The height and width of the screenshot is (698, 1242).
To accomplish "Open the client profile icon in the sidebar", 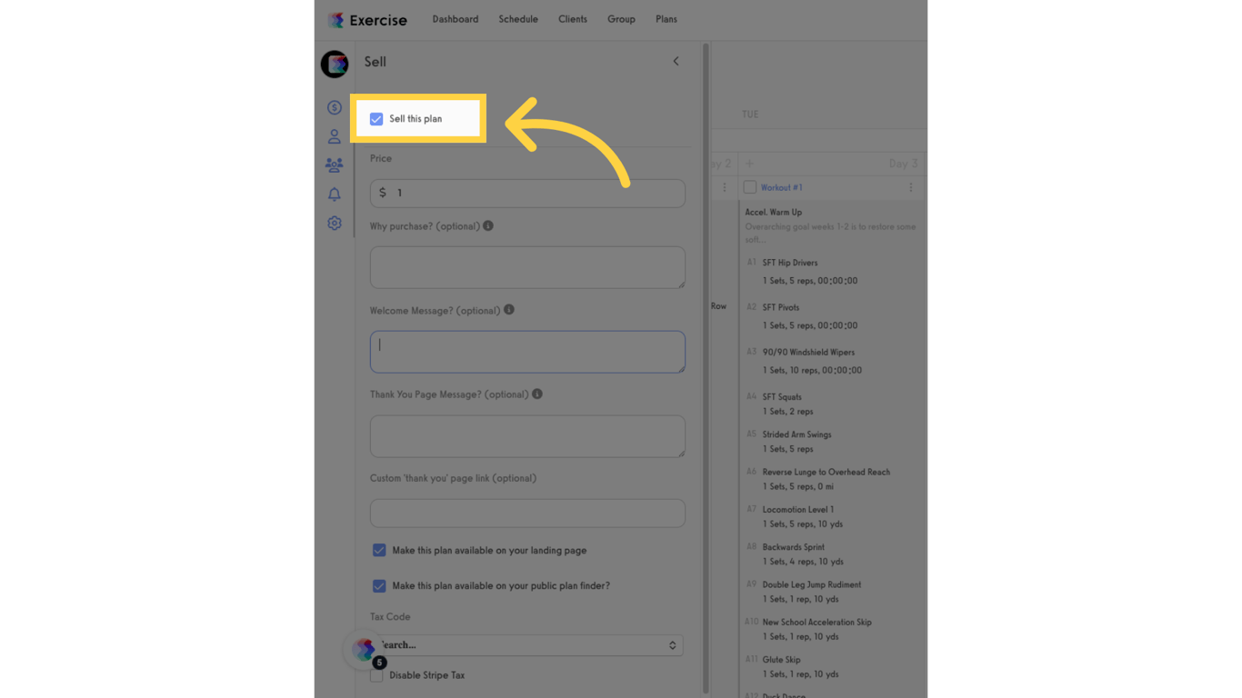I will click(334, 135).
